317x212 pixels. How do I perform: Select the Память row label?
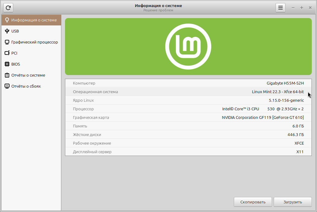tap(80, 126)
